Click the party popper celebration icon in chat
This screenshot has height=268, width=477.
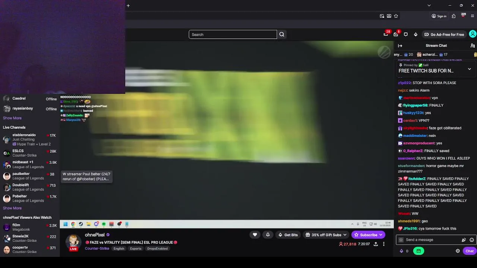(464, 240)
